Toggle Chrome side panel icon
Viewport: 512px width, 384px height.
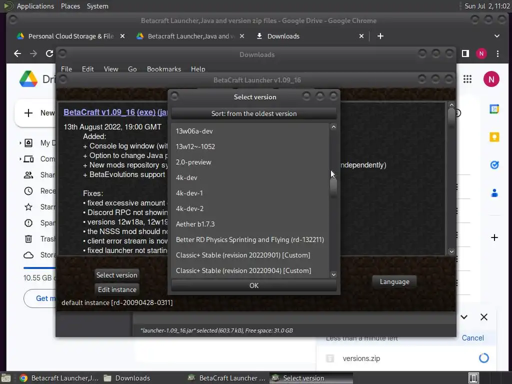click(465, 53)
